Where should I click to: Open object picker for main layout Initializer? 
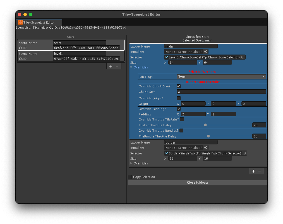206,52
